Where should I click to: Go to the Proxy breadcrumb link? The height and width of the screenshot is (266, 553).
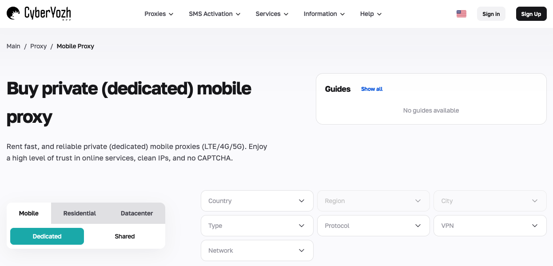coord(38,46)
